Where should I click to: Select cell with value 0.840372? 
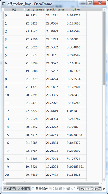[76, 143]
